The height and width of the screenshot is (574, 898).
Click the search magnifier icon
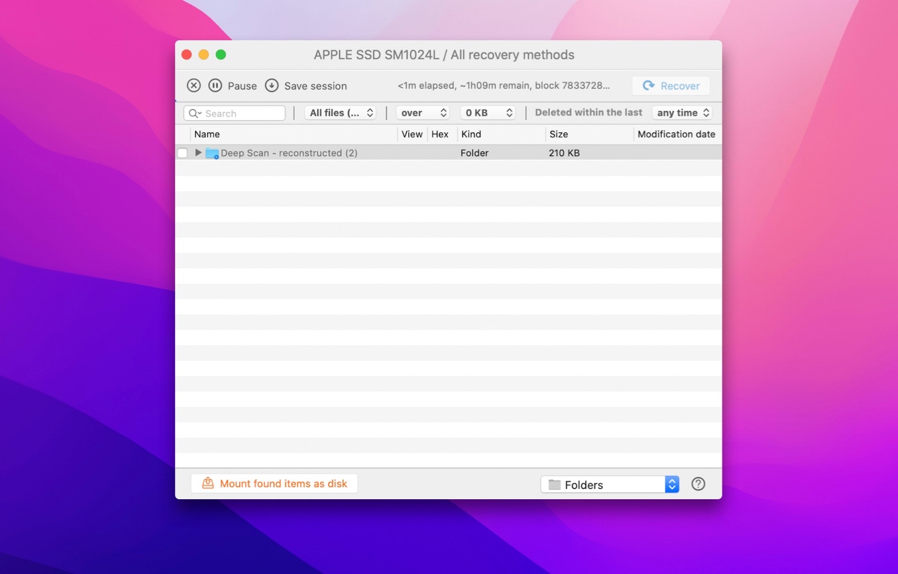195,113
